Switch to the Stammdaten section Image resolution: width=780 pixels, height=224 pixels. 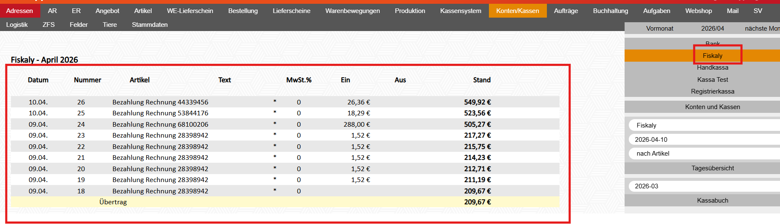click(x=150, y=25)
